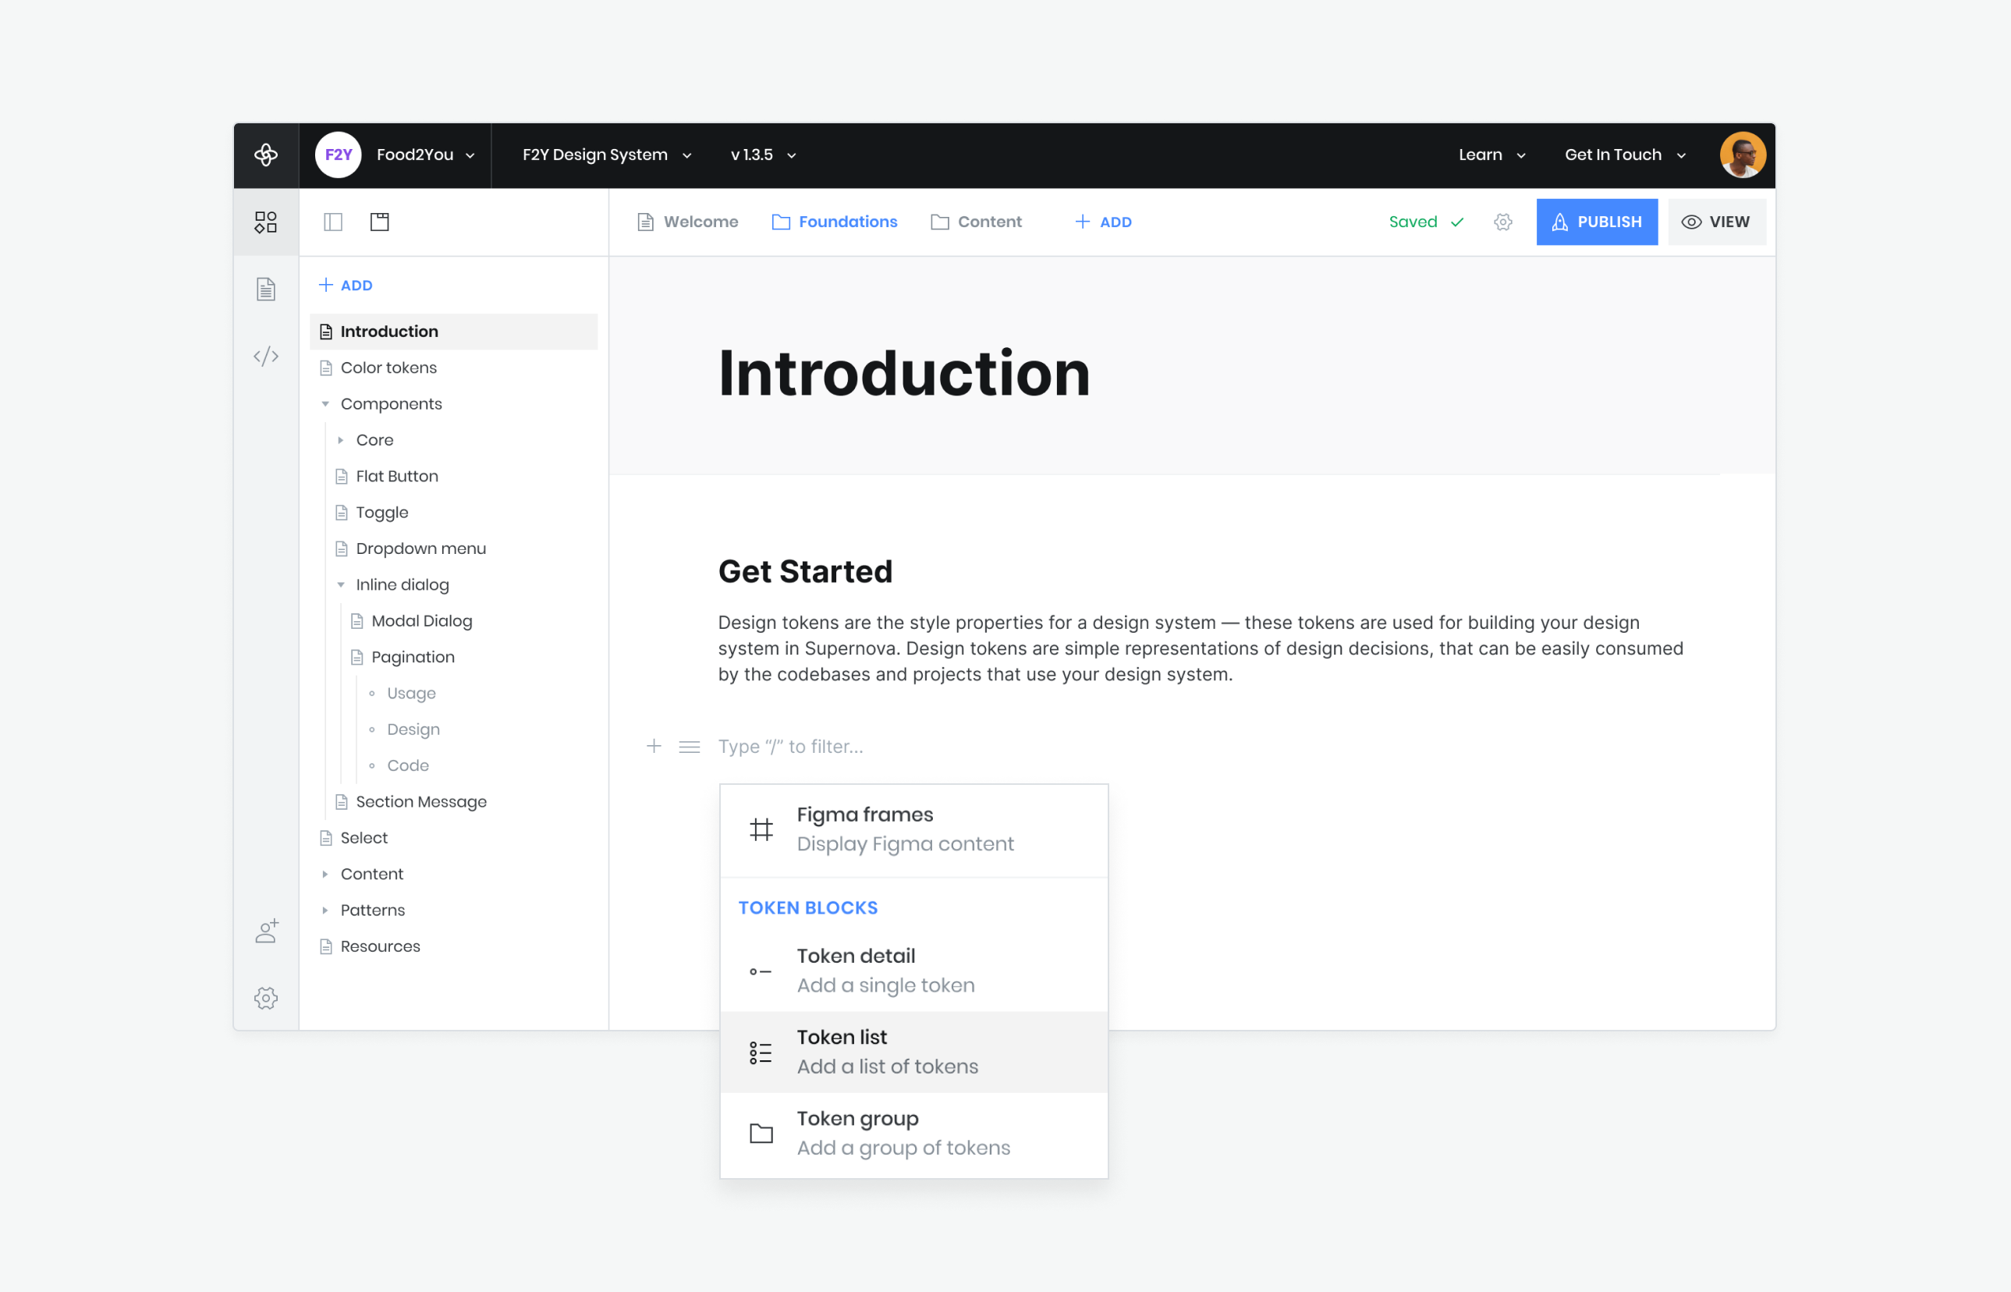The width and height of the screenshot is (2011, 1292).
Task: Expand the Inline dialog tree item
Action: (x=342, y=584)
